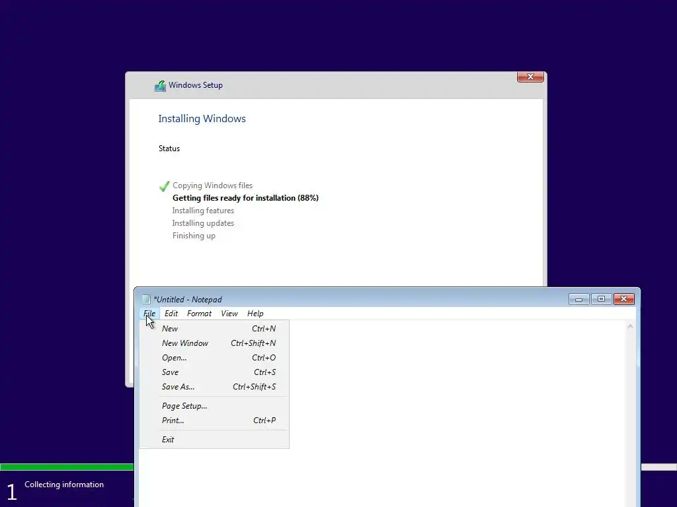Click 'Installing features' status text

pos(203,211)
